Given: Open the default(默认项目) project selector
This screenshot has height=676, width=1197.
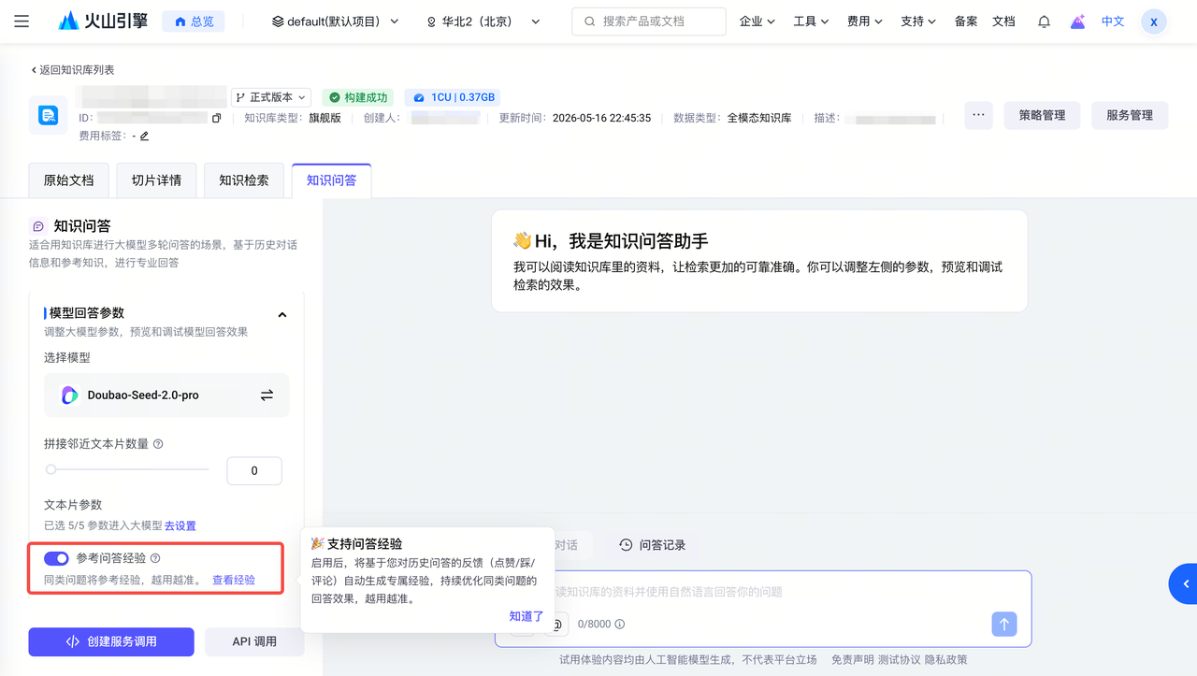Looking at the screenshot, I should pos(336,22).
